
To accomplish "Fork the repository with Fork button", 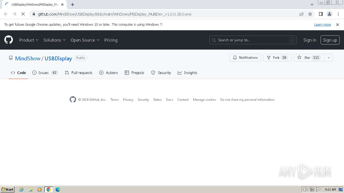I will point(277,58).
